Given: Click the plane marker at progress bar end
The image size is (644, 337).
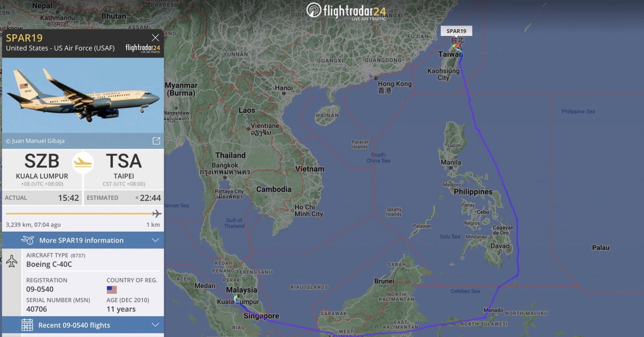Looking at the screenshot, I should 156,213.
